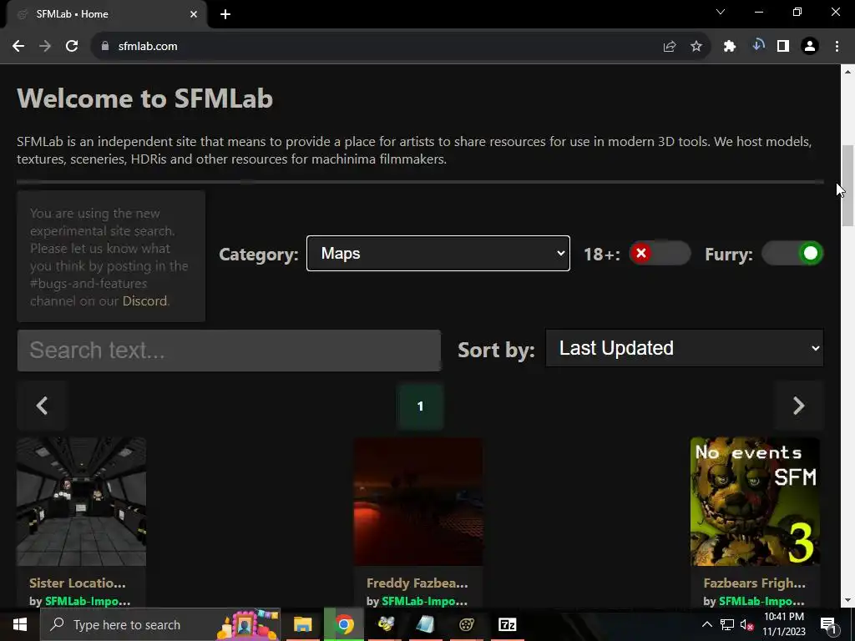Click the taskbar search box
Viewport: 855px width, 641px height.
pos(160,624)
